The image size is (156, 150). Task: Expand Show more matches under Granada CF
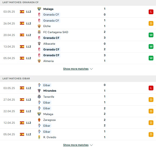(x=76, y=69)
